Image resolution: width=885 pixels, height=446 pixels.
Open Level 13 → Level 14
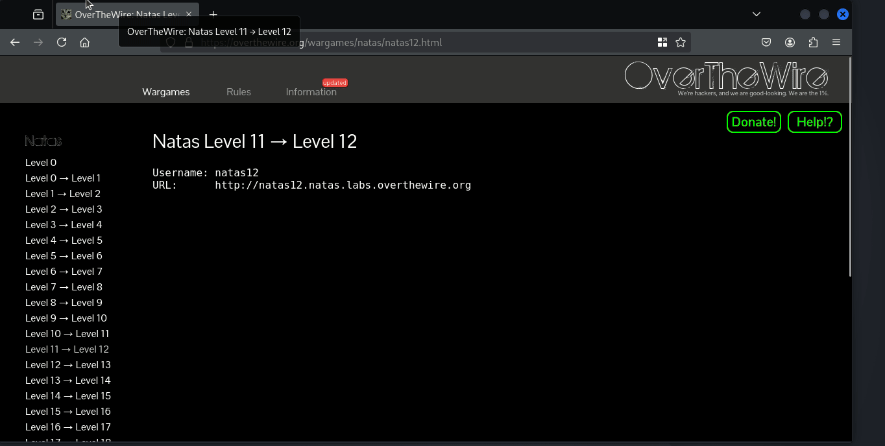[68, 381]
